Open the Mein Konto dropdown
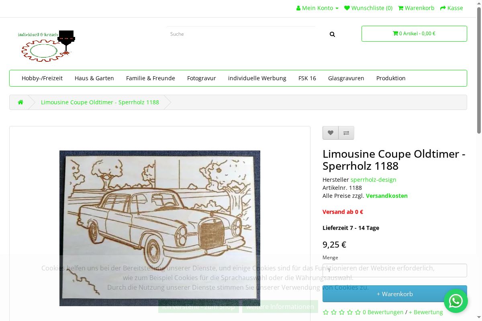This screenshot has height=321, width=482. [x=317, y=8]
